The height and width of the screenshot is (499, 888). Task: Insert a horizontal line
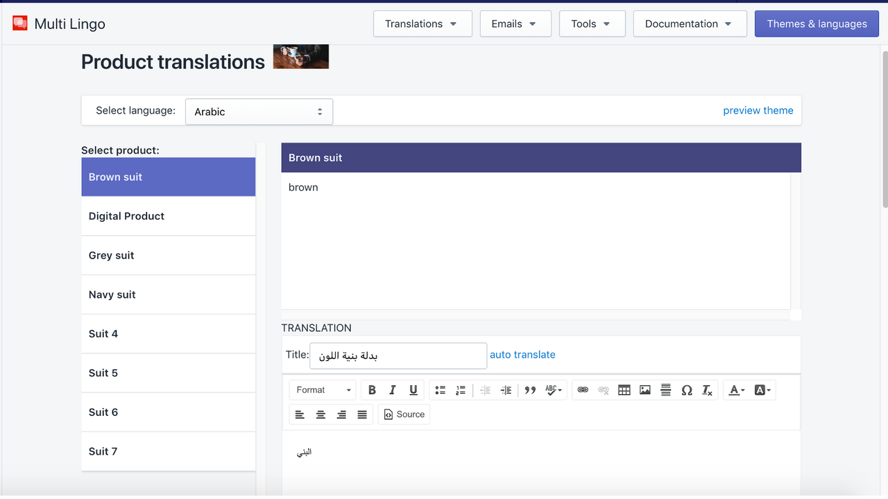(x=666, y=390)
